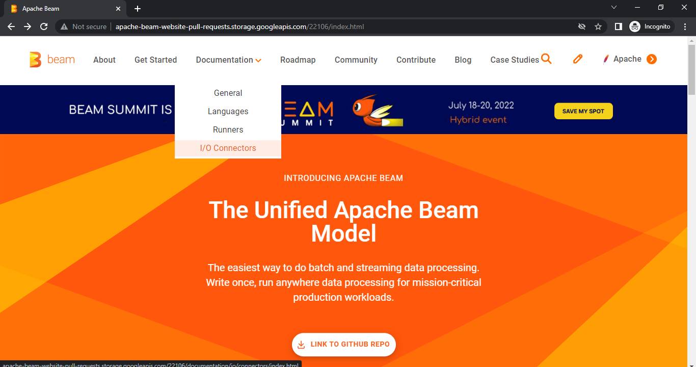Screen dimensions: 696x367
Task: Click the download icon inside the GitHub button
Action: point(300,345)
